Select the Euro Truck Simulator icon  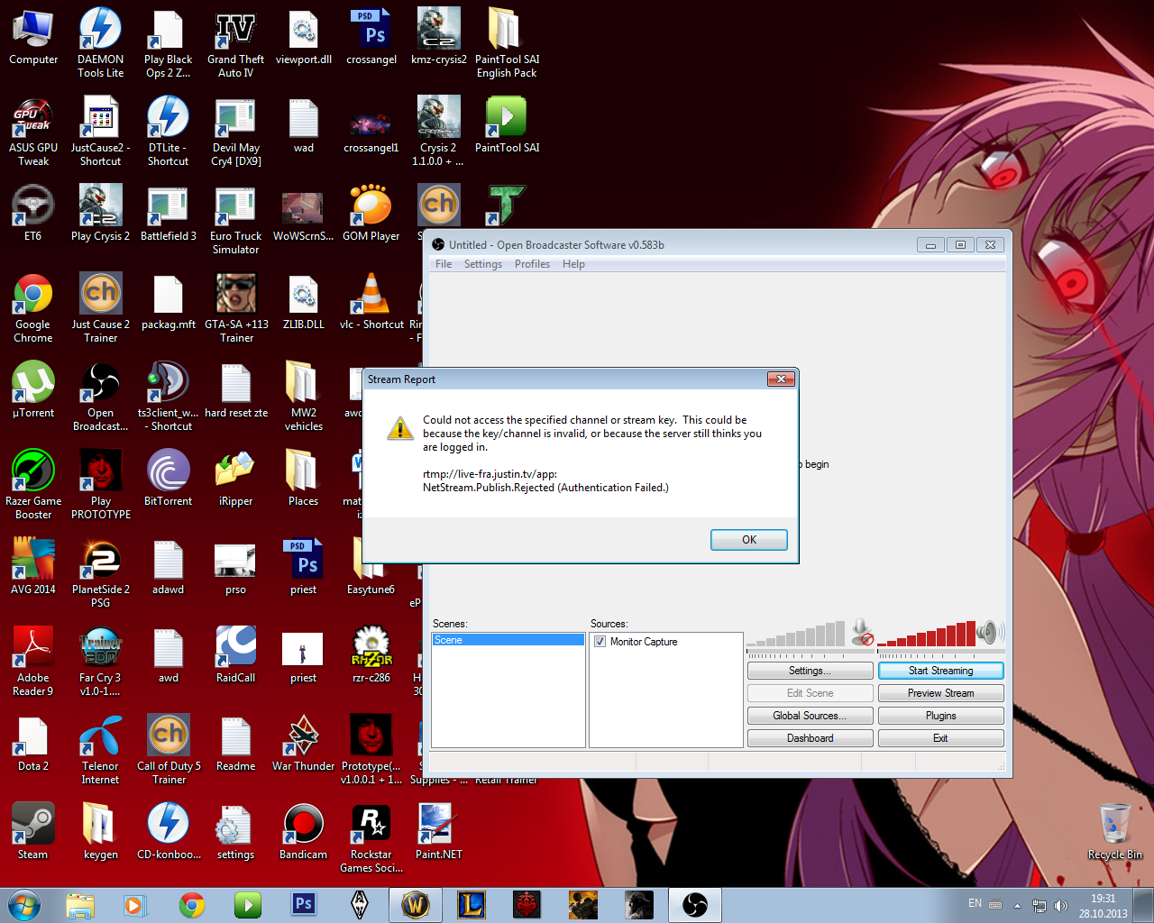point(235,220)
